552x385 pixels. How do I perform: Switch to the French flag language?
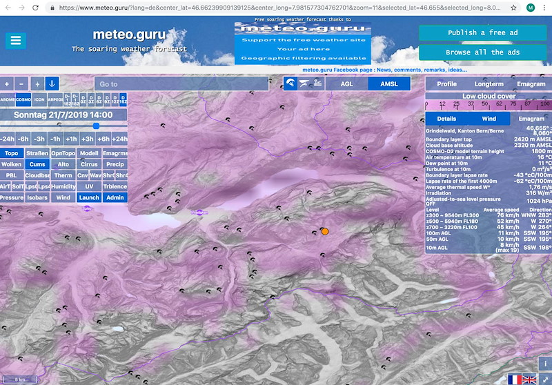tap(515, 379)
